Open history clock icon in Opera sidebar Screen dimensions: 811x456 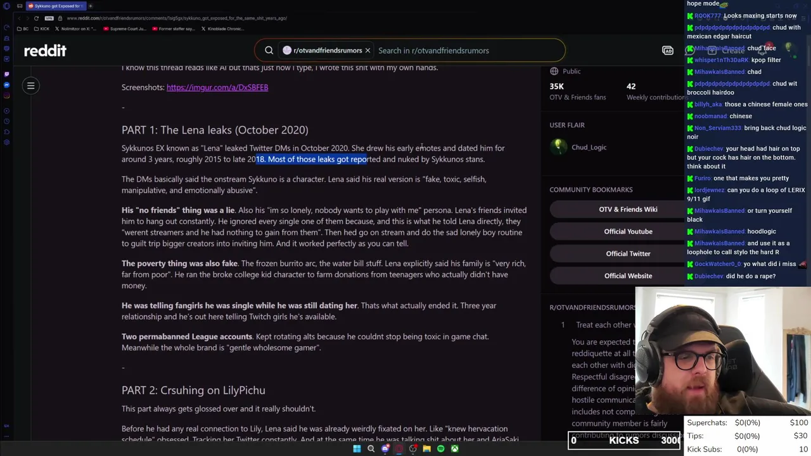(6, 121)
